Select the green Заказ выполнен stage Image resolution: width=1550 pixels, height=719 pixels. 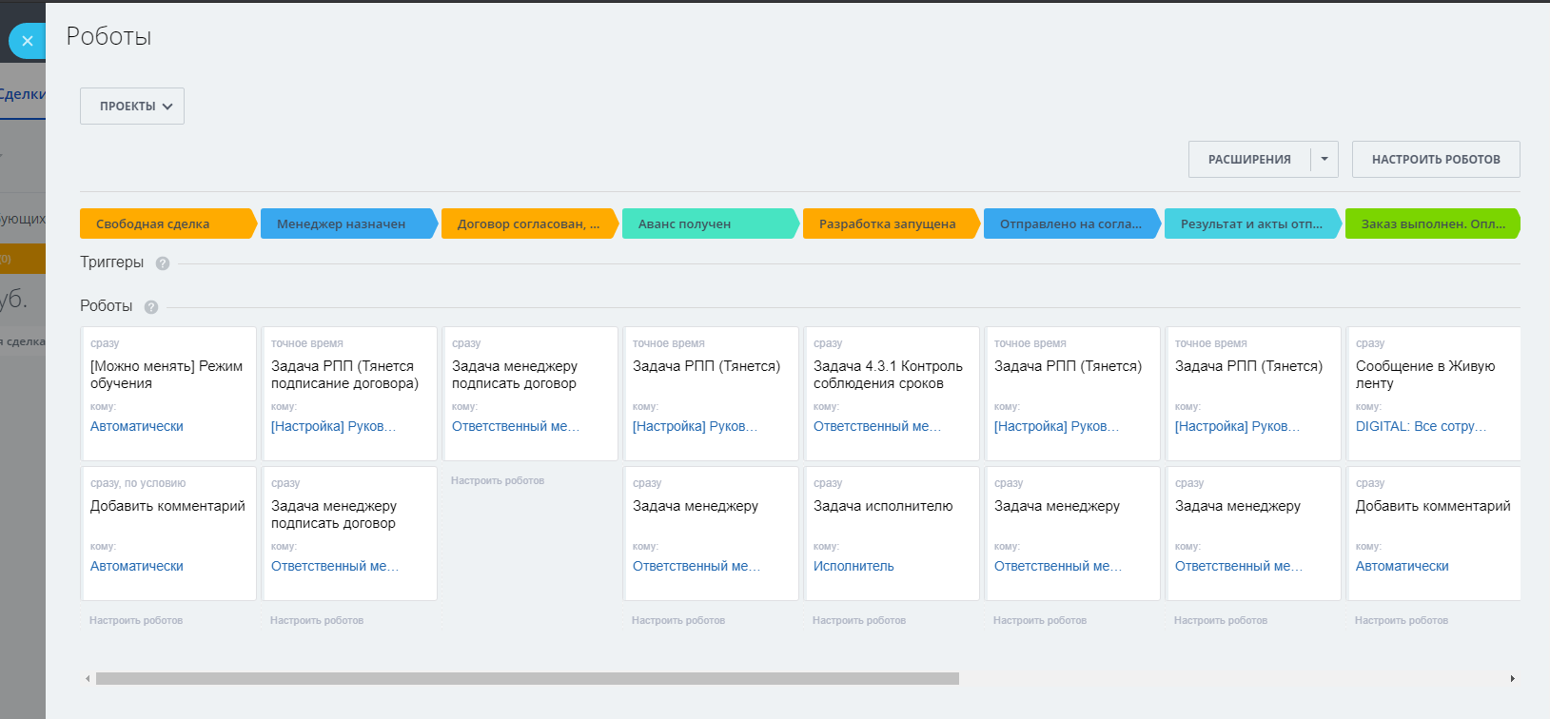(1431, 224)
